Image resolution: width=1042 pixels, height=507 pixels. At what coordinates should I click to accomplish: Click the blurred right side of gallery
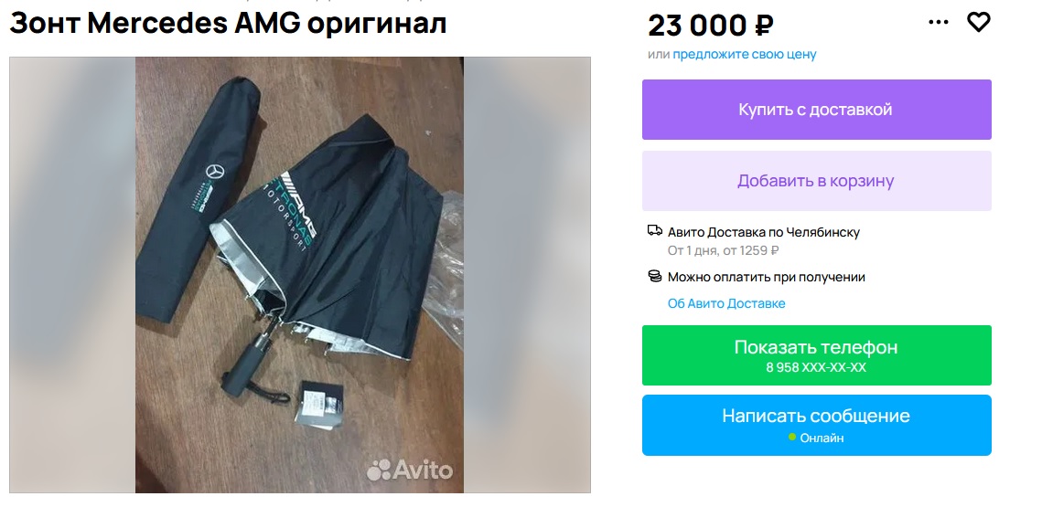tap(527, 275)
